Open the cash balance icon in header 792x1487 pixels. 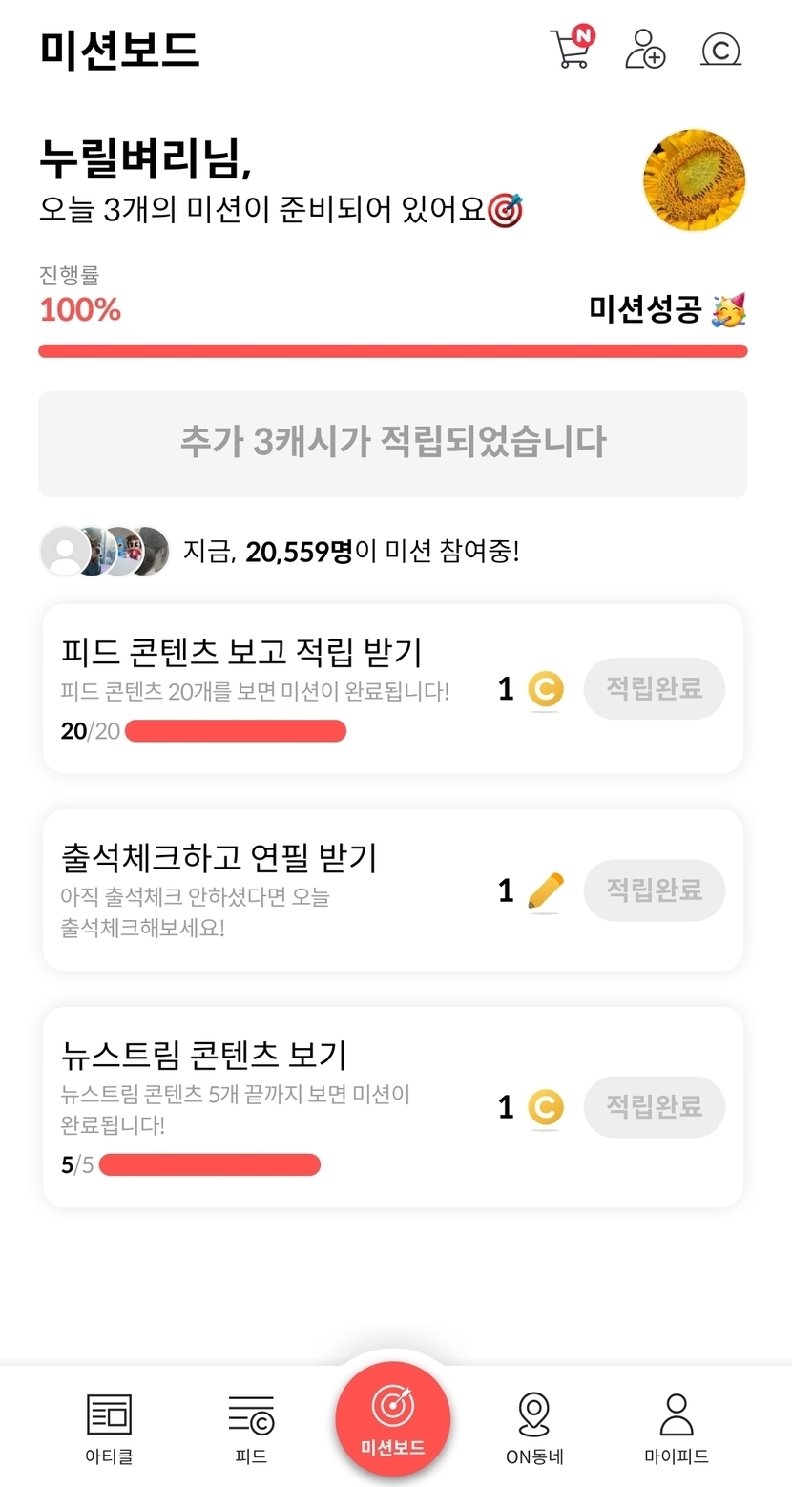point(720,50)
